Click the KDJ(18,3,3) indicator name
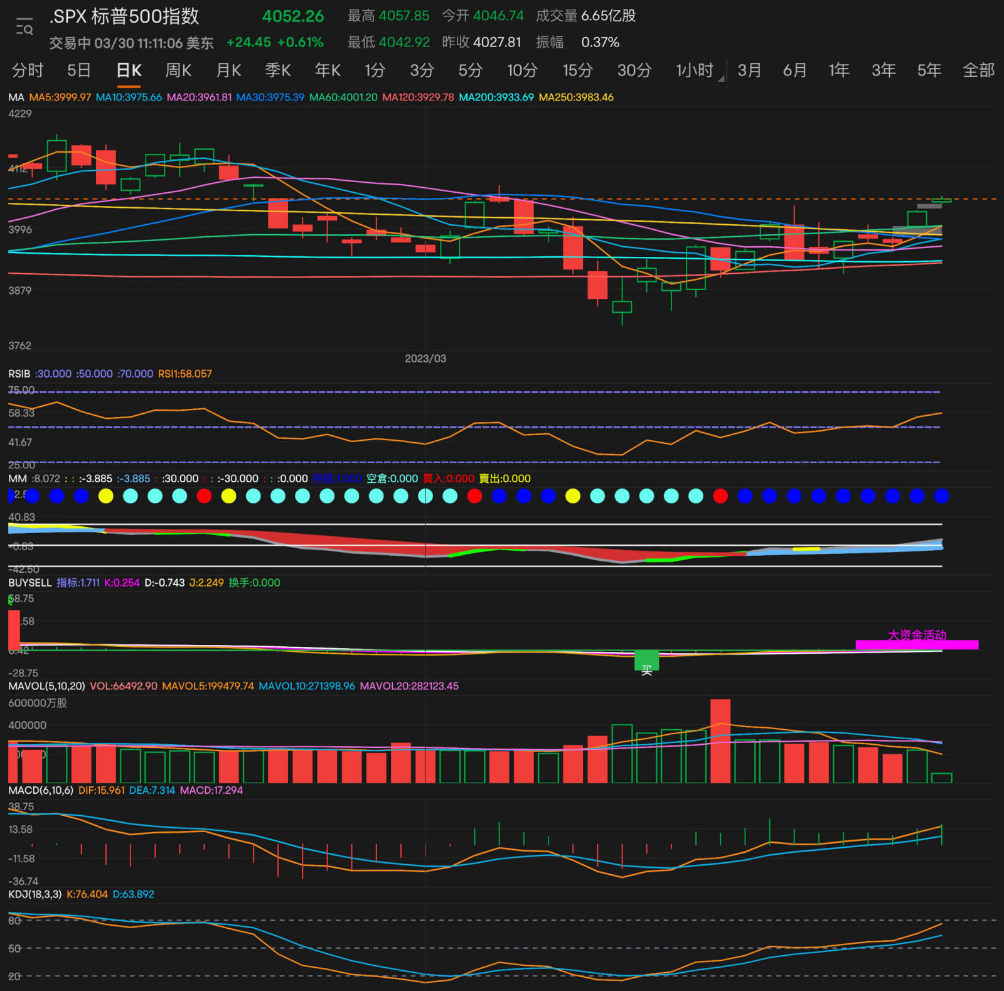The height and width of the screenshot is (991, 1004). 35,894
